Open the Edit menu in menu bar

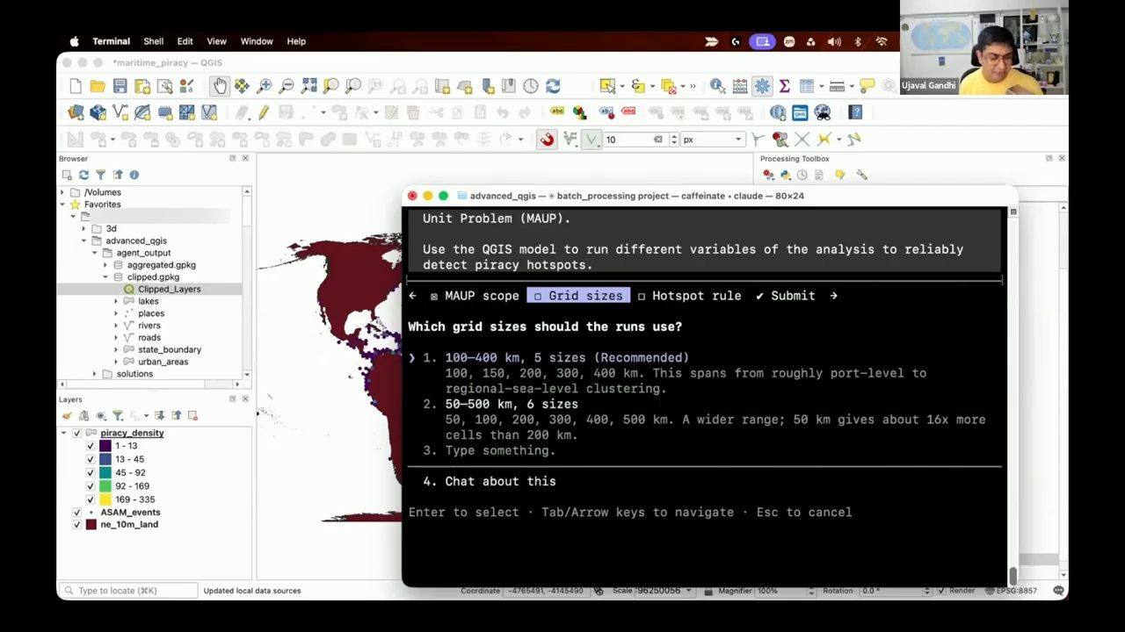[185, 41]
